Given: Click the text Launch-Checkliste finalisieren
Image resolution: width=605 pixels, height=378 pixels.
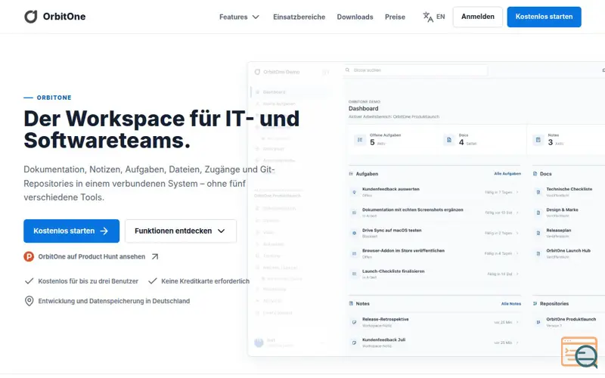Looking at the screenshot, I should (x=393, y=271).
